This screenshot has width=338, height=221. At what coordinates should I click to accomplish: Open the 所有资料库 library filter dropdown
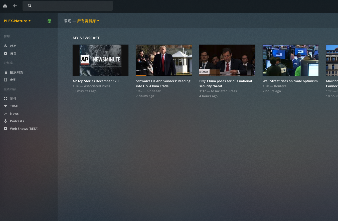coord(88,21)
